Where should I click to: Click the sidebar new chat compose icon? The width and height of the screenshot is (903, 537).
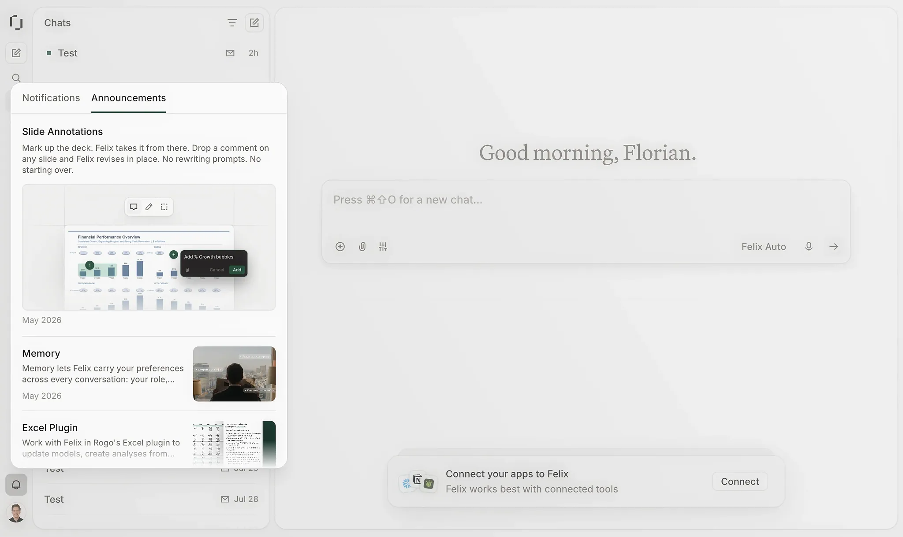(x=16, y=53)
